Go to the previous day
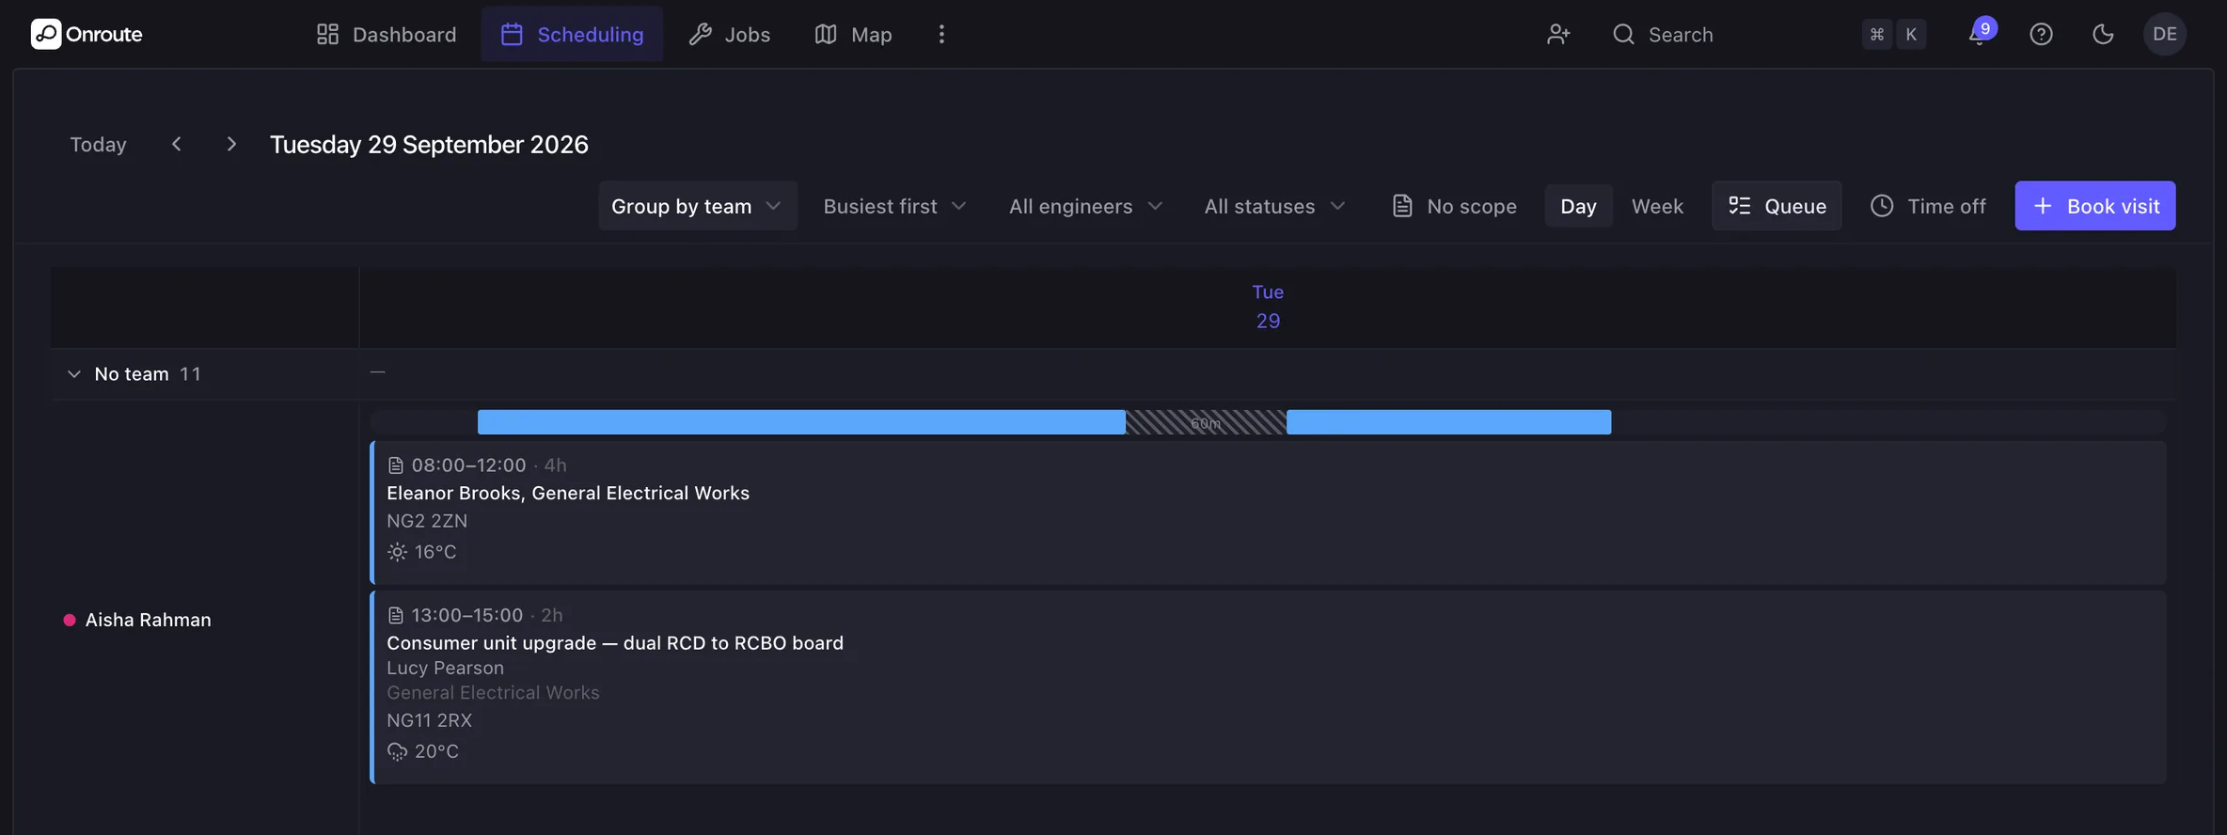 176,144
